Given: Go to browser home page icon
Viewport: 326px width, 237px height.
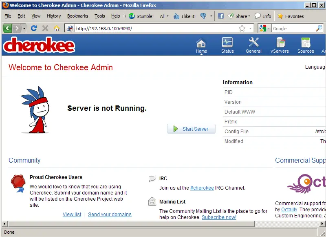Looking at the screenshot, I should (x=57, y=28).
